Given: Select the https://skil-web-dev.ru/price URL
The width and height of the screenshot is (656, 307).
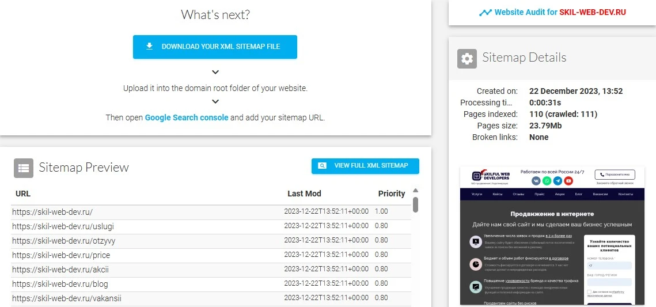Looking at the screenshot, I should pyautogui.click(x=61, y=255).
